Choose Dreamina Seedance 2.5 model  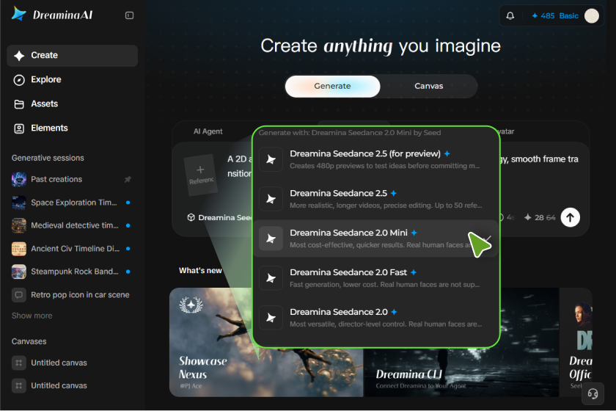(375, 199)
